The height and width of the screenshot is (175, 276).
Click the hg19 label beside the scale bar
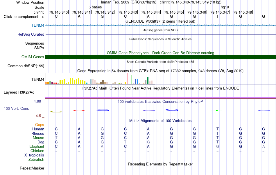(x=225, y=7)
